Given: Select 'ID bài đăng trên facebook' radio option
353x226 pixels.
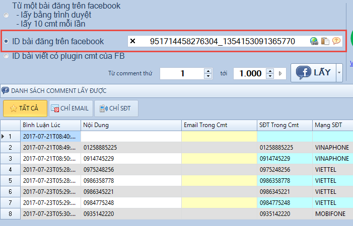Looking at the screenshot, I should (x=6, y=41).
